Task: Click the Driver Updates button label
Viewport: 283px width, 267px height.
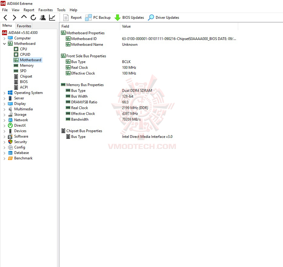Action: pyautogui.click(x=167, y=18)
